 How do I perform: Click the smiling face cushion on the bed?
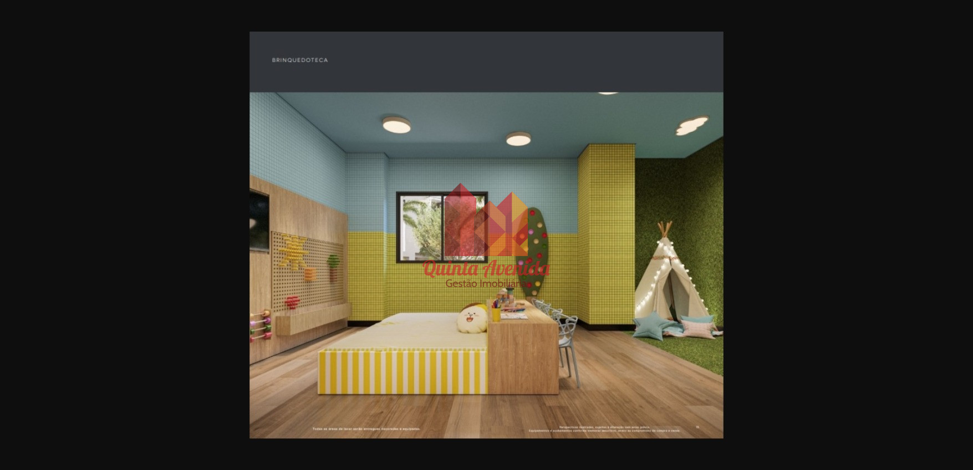click(472, 319)
